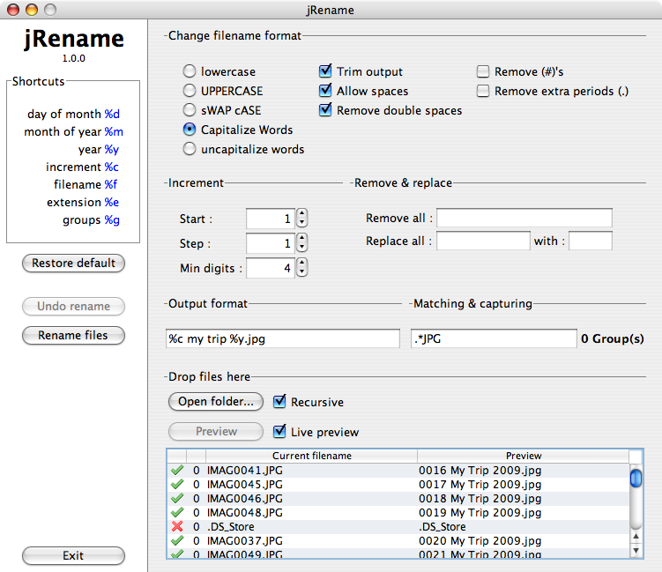The image size is (662, 572).
Task: Click the Open folder... button
Action: [x=216, y=401]
